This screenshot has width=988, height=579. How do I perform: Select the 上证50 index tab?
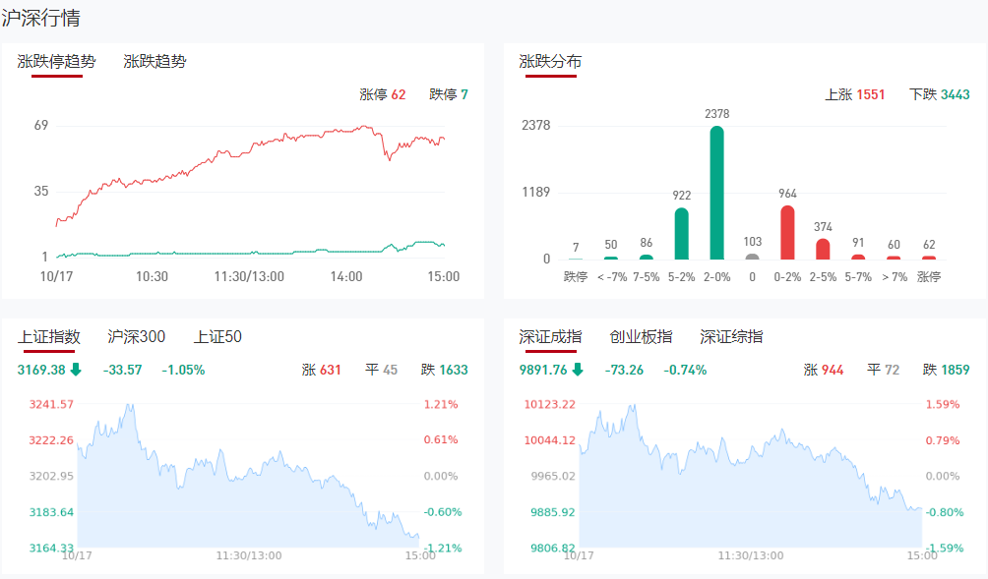coord(217,336)
